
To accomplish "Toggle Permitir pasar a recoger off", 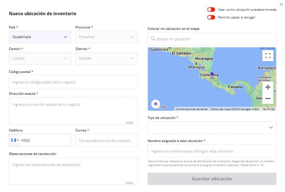I will point(211,17).
